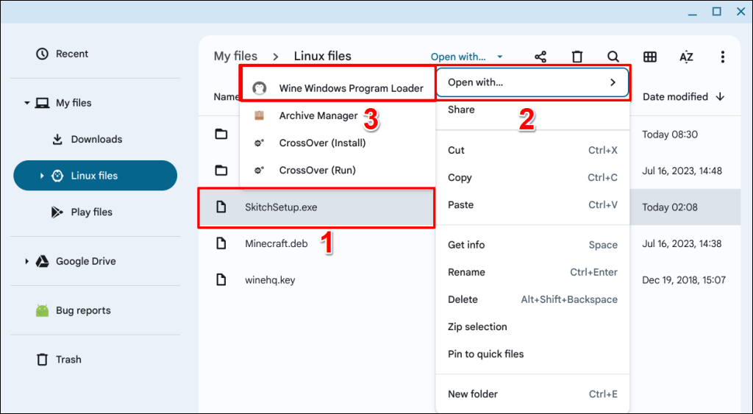Open the three-dot more menu
753x414 pixels.
[723, 57]
